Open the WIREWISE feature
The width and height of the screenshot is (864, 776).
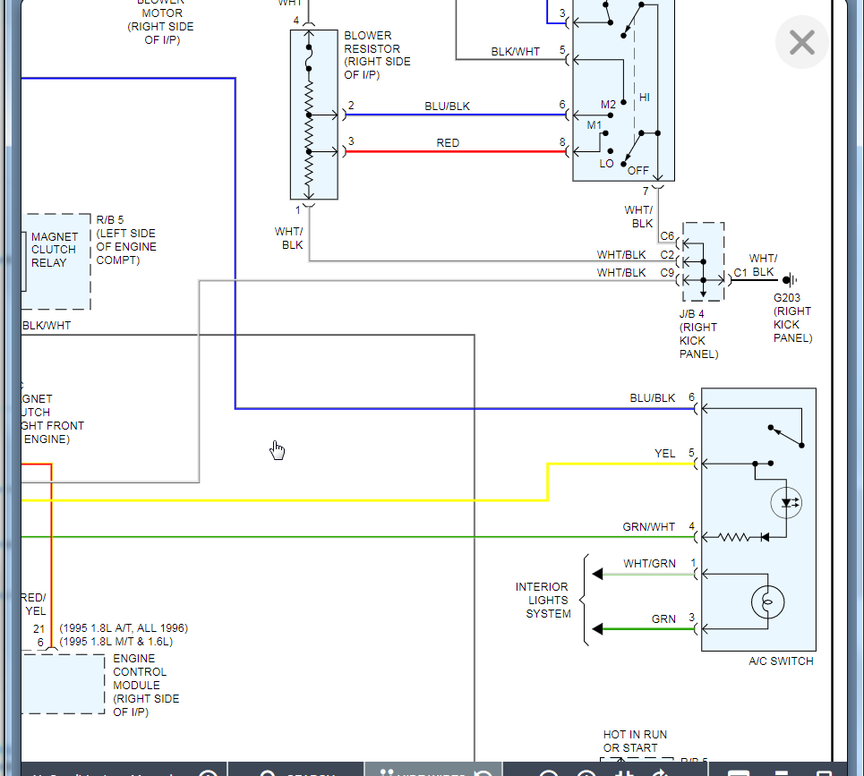(432, 773)
